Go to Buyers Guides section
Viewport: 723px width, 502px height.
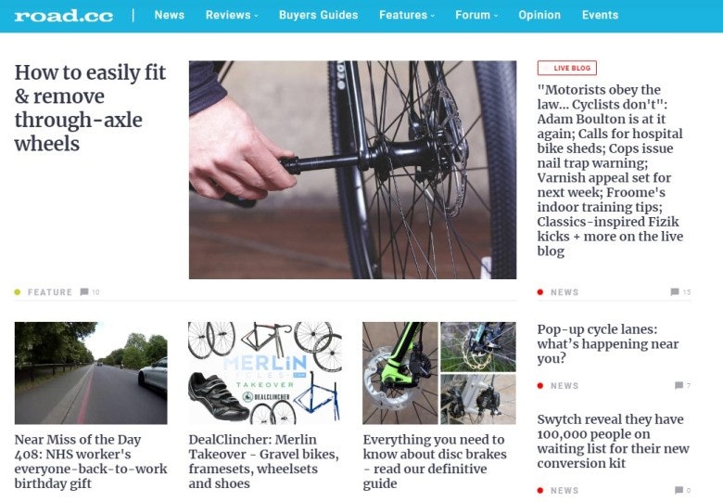pos(318,15)
